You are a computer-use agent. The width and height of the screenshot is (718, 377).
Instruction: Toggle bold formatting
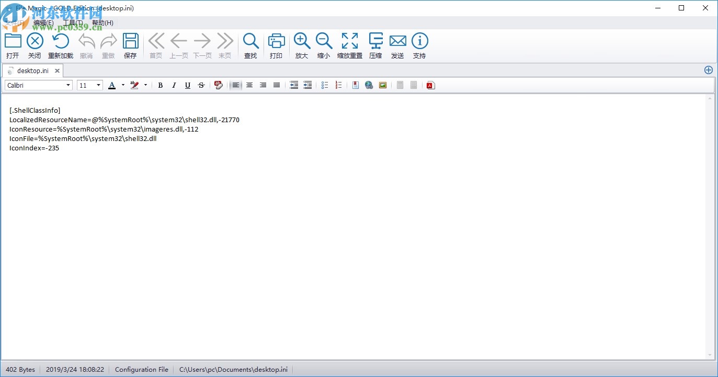[161, 85]
